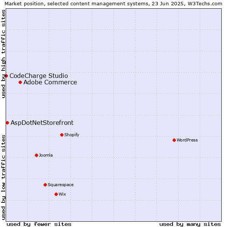Select the WordPress data point

point(174,140)
